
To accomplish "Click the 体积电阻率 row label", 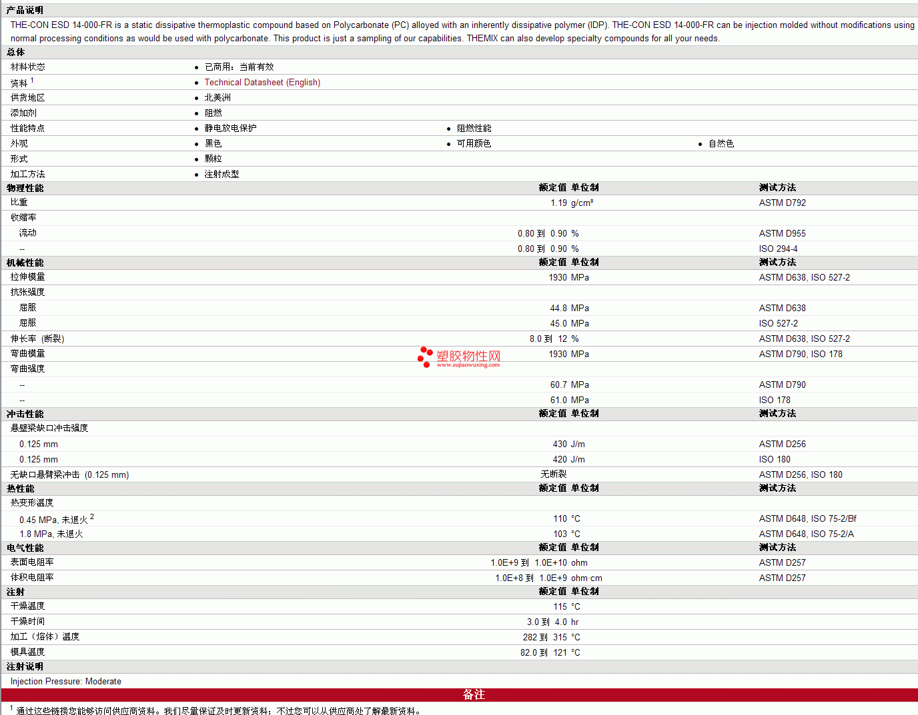I will 32,578.
